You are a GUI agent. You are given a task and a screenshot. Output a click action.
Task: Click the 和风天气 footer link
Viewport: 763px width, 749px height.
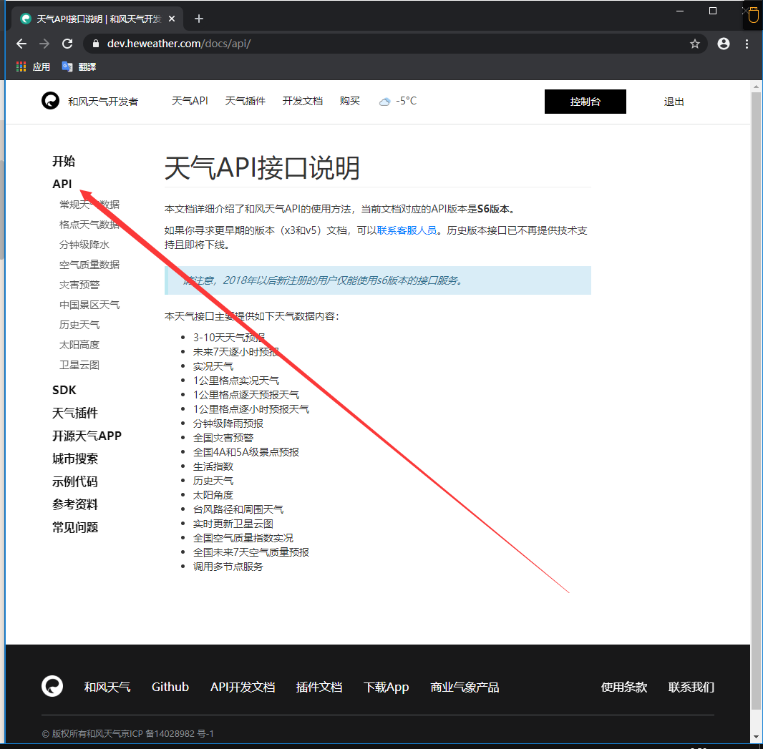click(x=107, y=687)
